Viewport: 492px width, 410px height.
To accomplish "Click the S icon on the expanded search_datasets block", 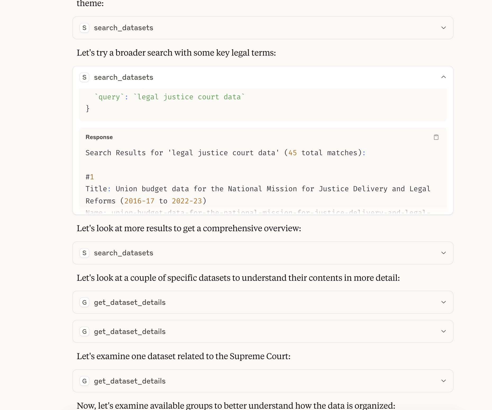I will point(84,77).
